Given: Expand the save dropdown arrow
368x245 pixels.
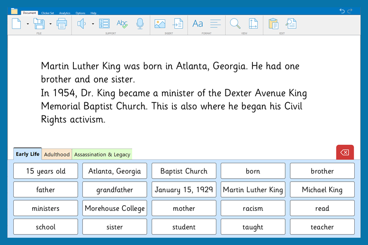Looking at the screenshot, I should 51,24.
